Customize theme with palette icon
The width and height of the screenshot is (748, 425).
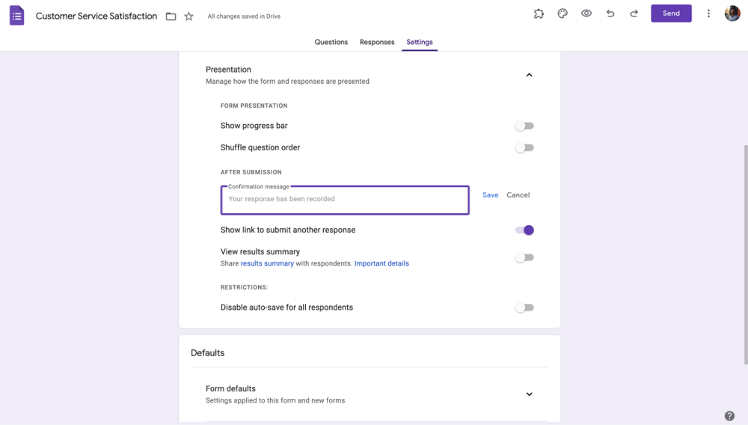[x=562, y=13]
